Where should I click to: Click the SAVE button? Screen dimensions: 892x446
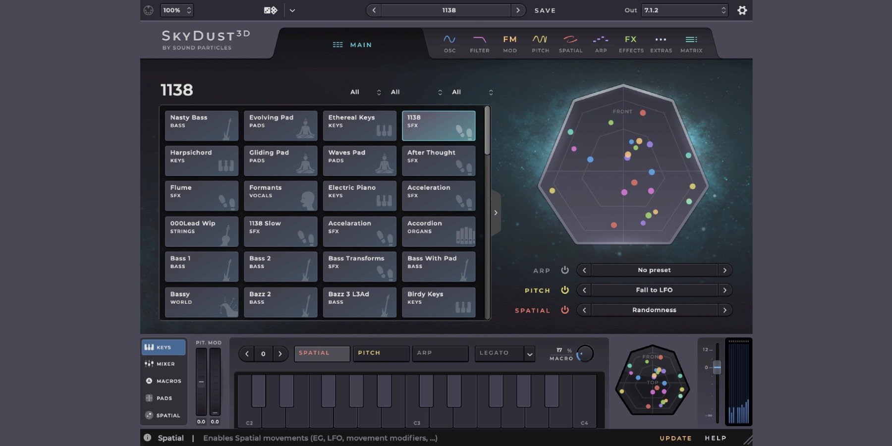click(545, 10)
